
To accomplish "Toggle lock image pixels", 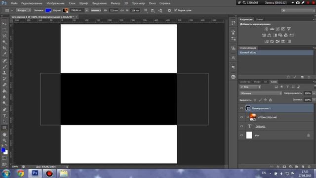I will point(260,100).
